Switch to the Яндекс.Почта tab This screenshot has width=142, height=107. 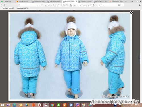click(x=23, y=2)
